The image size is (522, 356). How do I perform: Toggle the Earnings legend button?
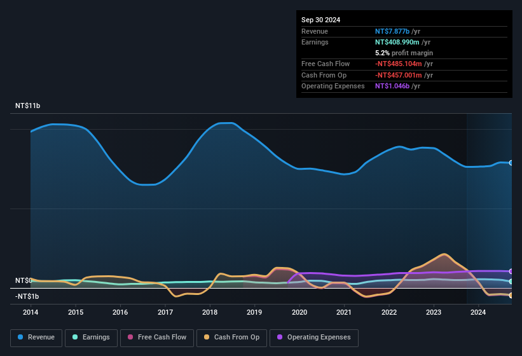click(x=91, y=338)
